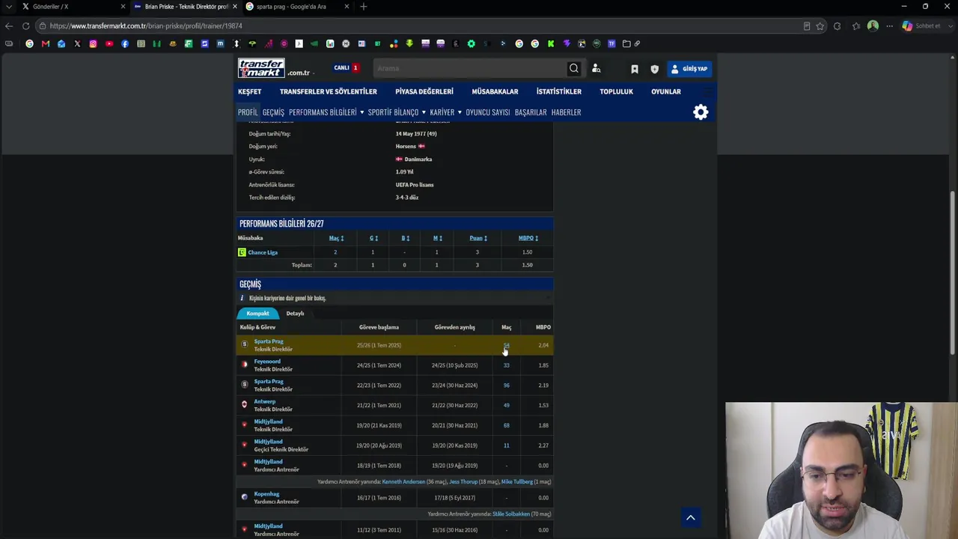Open the MÜSABAKALAR menu
The height and width of the screenshot is (539, 958).
[x=495, y=91]
